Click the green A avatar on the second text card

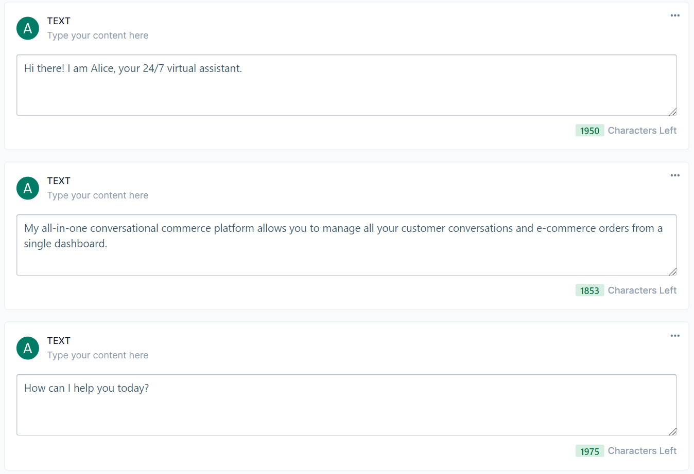point(28,188)
